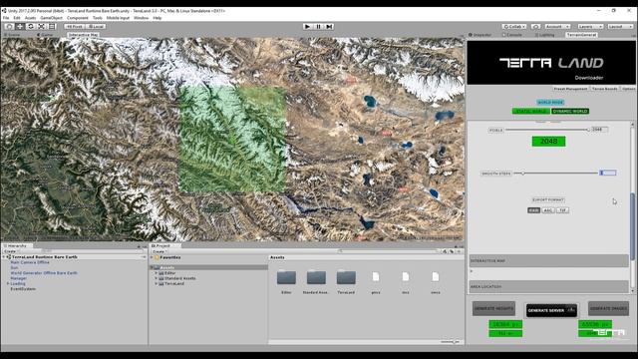Click the Pixels value input field
Image resolution: width=638 pixels, height=359 pixels.
tap(599, 130)
